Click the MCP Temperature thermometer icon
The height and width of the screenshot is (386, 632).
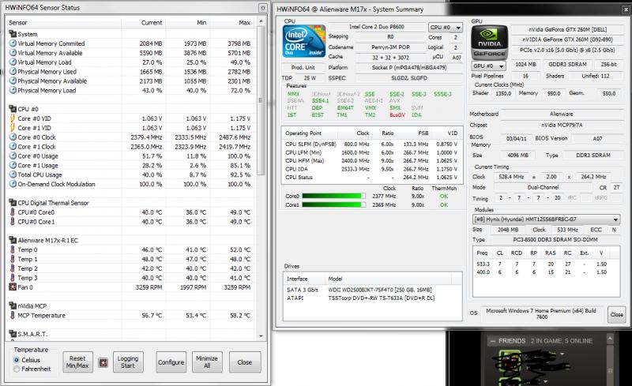point(13,316)
